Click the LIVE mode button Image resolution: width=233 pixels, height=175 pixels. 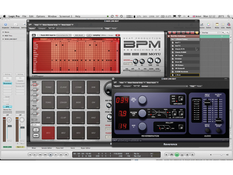tap(36, 130)
